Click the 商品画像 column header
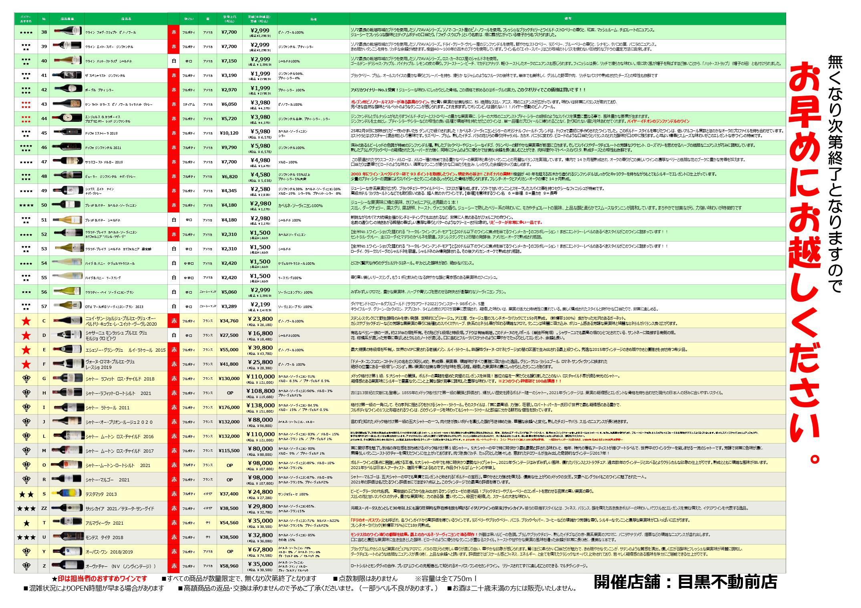This screenshot has width=861, height=608. [x=67, y=19]
